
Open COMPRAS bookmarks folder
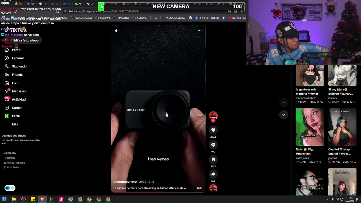click(103, 18)
